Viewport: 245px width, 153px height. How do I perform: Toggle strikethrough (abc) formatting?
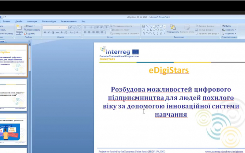(x=57, y=32)
